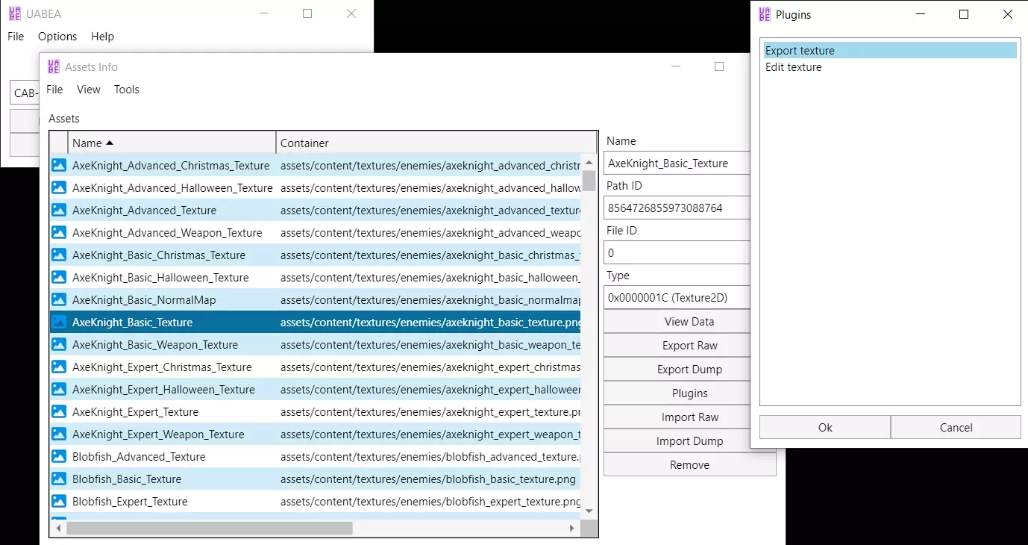Click the container path axeknight_basic_weapon_te
Viewport: 1028px width, 545px height.
coord(430,345)
